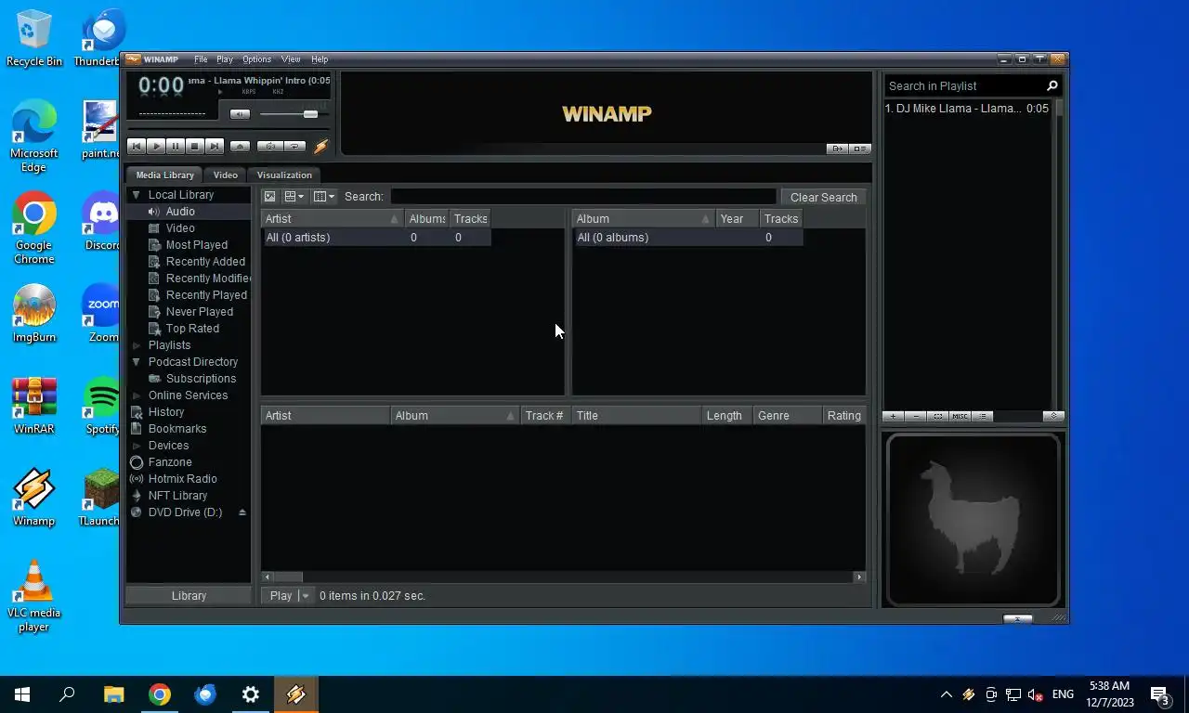This screenshot has height=713, width=1189.
Task: Select the All (0 albums) row
Action: 688,238
